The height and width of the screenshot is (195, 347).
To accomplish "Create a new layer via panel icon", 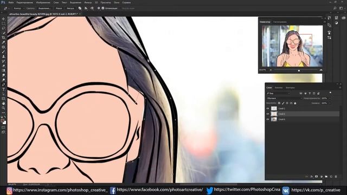I will coord(331,177).
